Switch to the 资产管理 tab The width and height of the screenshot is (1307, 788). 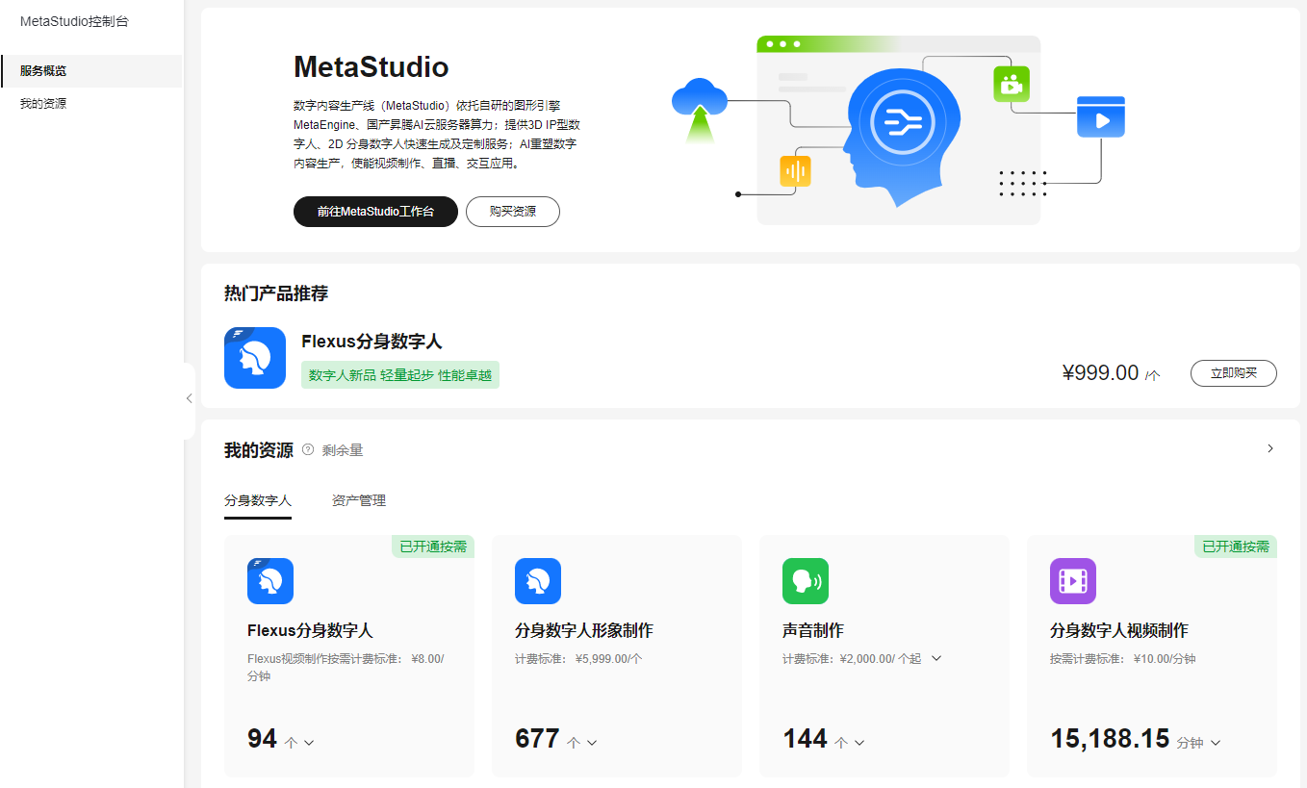click(359, 500)
